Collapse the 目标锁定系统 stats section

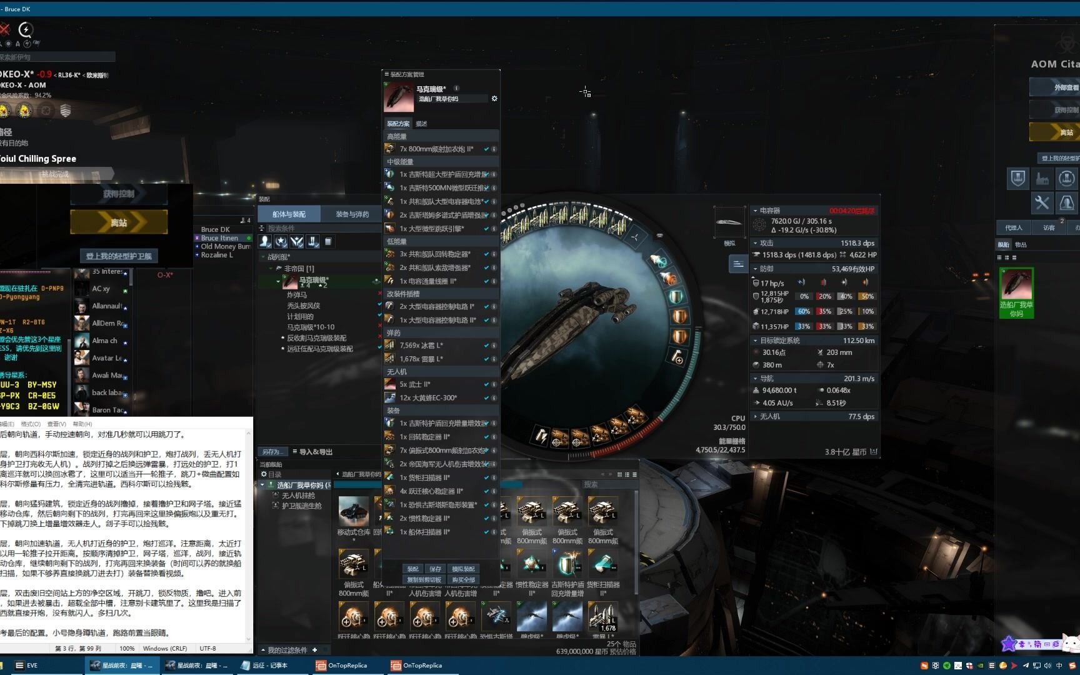pos(755,341)
